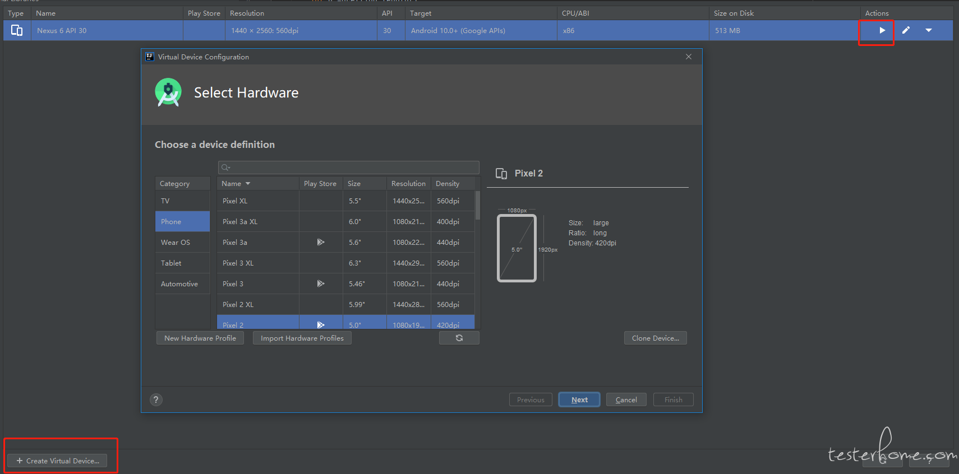This screenshot has width=959, height=474.
Task: Click the Nexus 6 device type icon
Action: (x=17, y=30)
